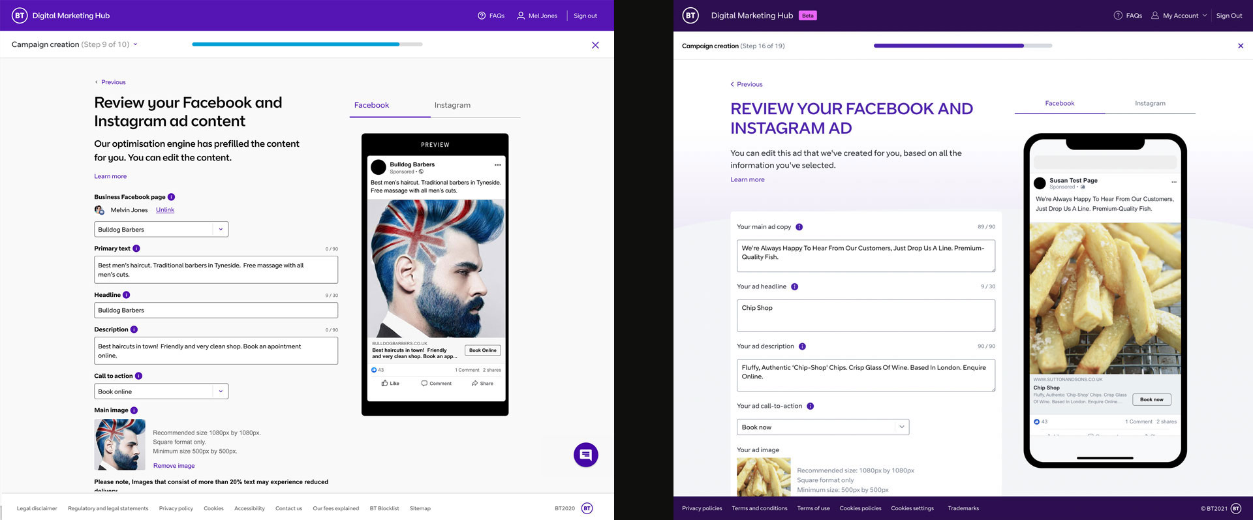Click Book Online button in Facebook preview
This screenshot has height=520, width=1253.
[x=483, y=350]
